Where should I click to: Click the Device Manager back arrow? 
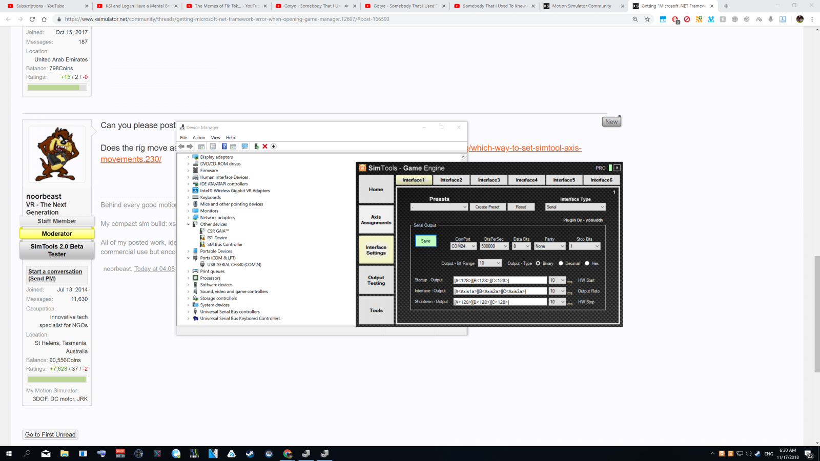(181, 146)
